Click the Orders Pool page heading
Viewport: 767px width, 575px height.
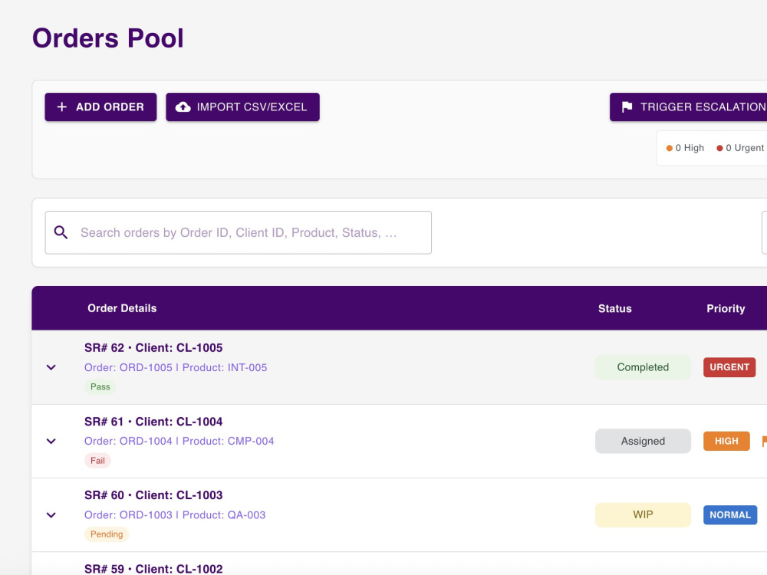point(108,38)
